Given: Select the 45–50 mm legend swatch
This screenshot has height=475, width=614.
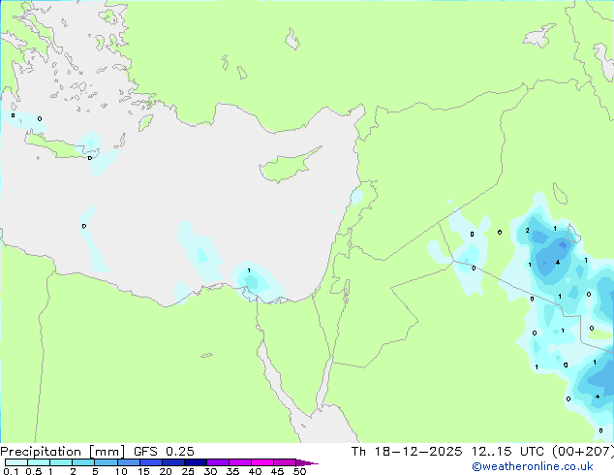Looking at the screenshot, I should [285, 462].
